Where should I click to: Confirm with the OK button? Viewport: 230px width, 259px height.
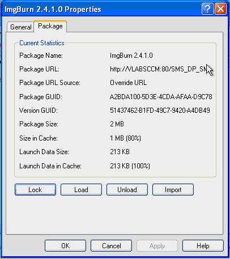coord(65,246)
